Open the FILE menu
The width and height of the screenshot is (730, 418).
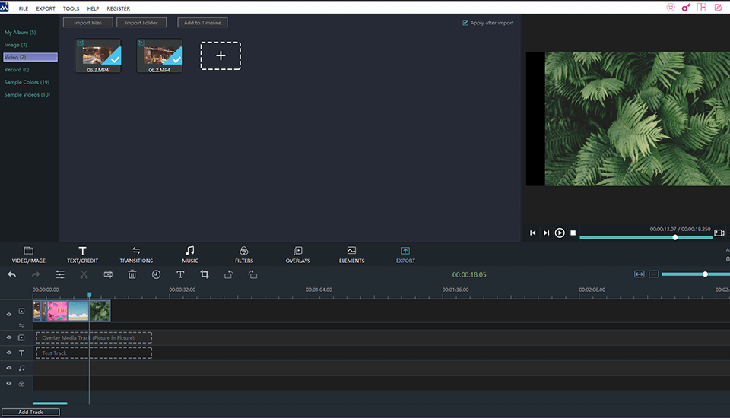pyautogui.click(x=24, y=8)
